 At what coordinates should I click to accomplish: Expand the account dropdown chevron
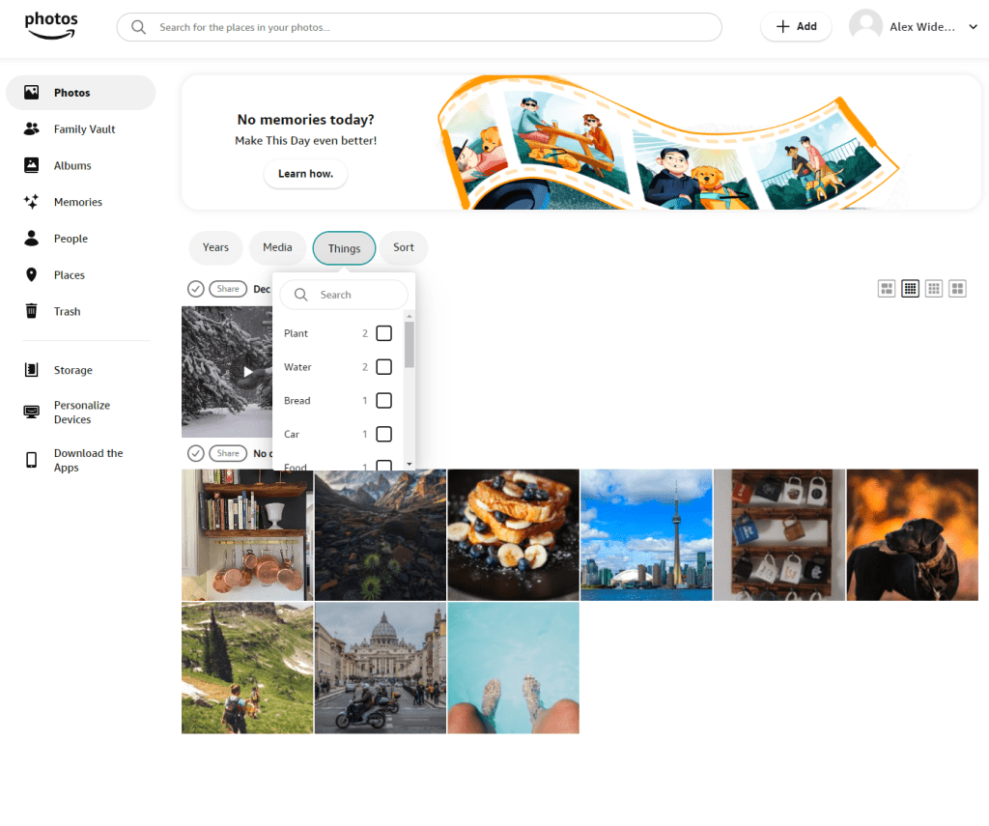coord(973,26)
